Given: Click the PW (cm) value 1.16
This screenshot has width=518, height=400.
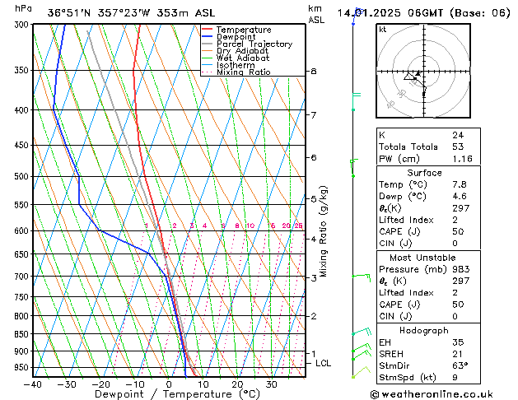Looking at the screenshot, I should [x=462, y=159].
